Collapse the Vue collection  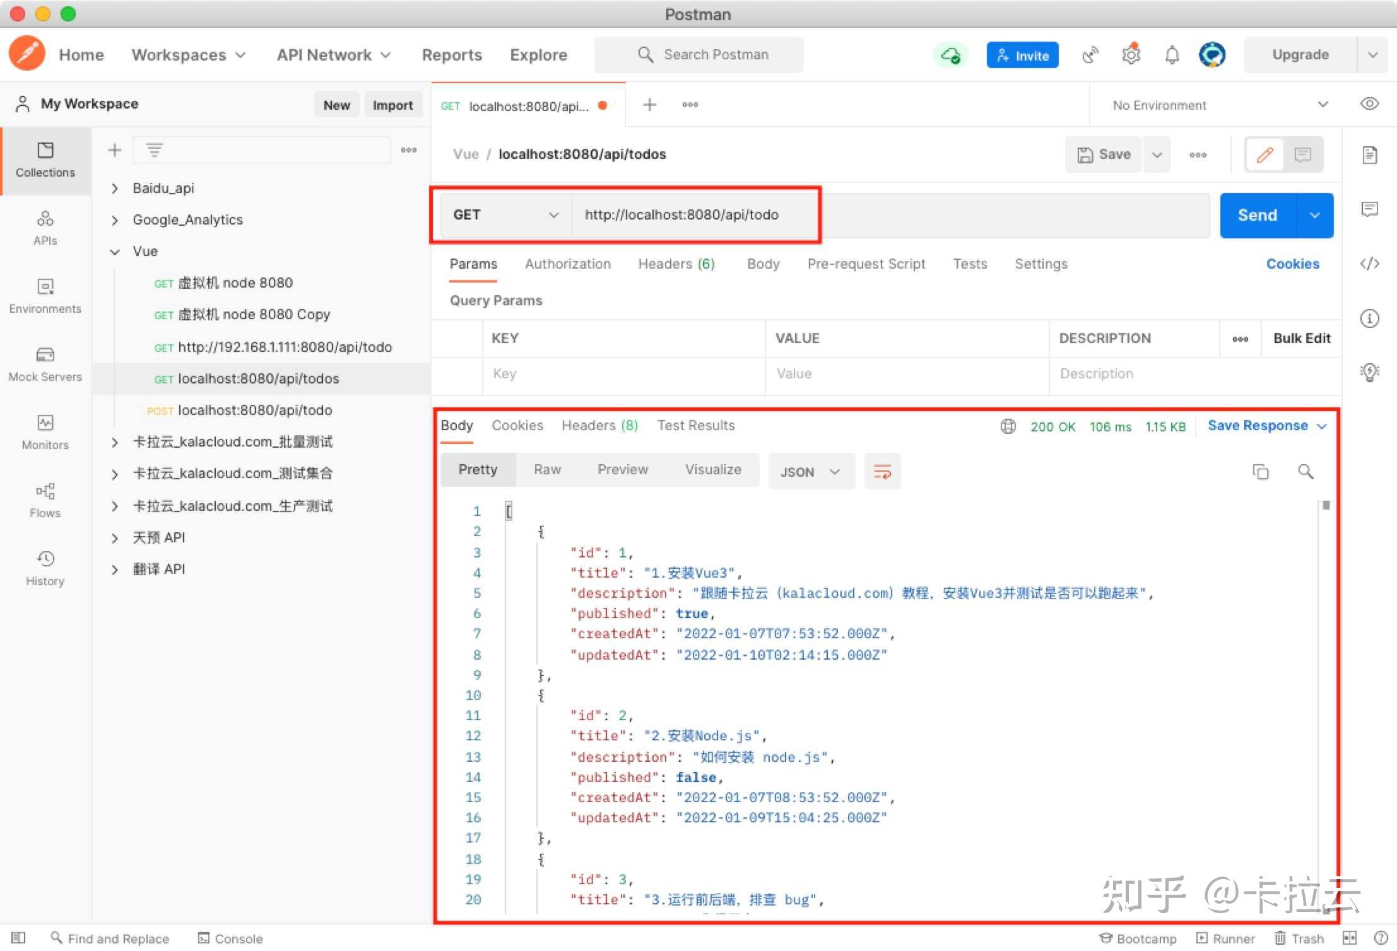pyautogui.click(x=115, y=251)
